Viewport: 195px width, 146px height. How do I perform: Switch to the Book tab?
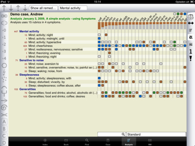tap(66, 142)
